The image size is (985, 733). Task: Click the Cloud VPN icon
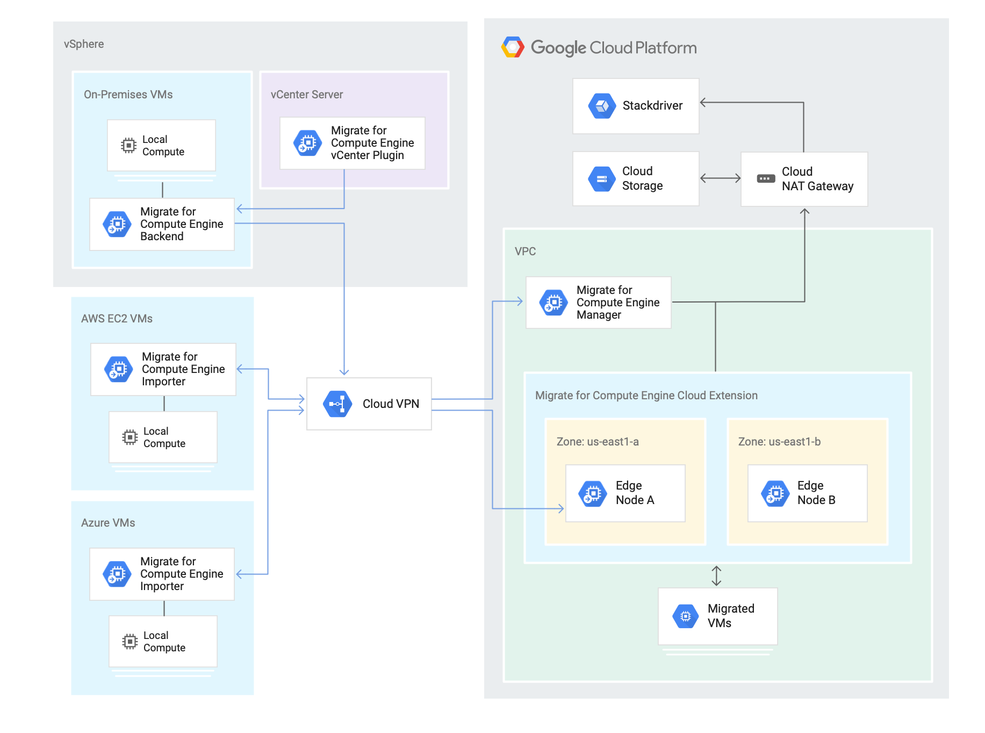click(337, 404)
